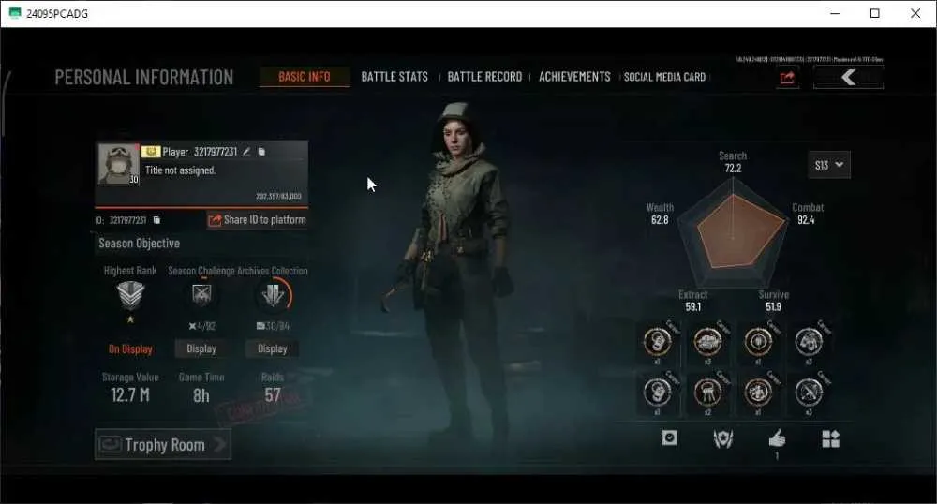Click the Combat 92.4 stat label
Viewport: 937px width, 504px height.
pos(808,214)
